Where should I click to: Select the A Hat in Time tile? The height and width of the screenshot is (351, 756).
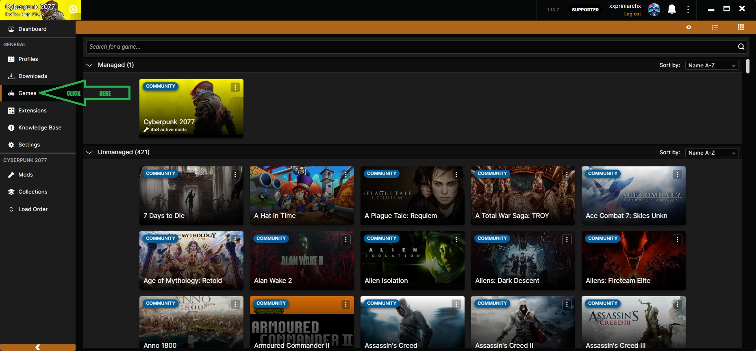point(302,196)
